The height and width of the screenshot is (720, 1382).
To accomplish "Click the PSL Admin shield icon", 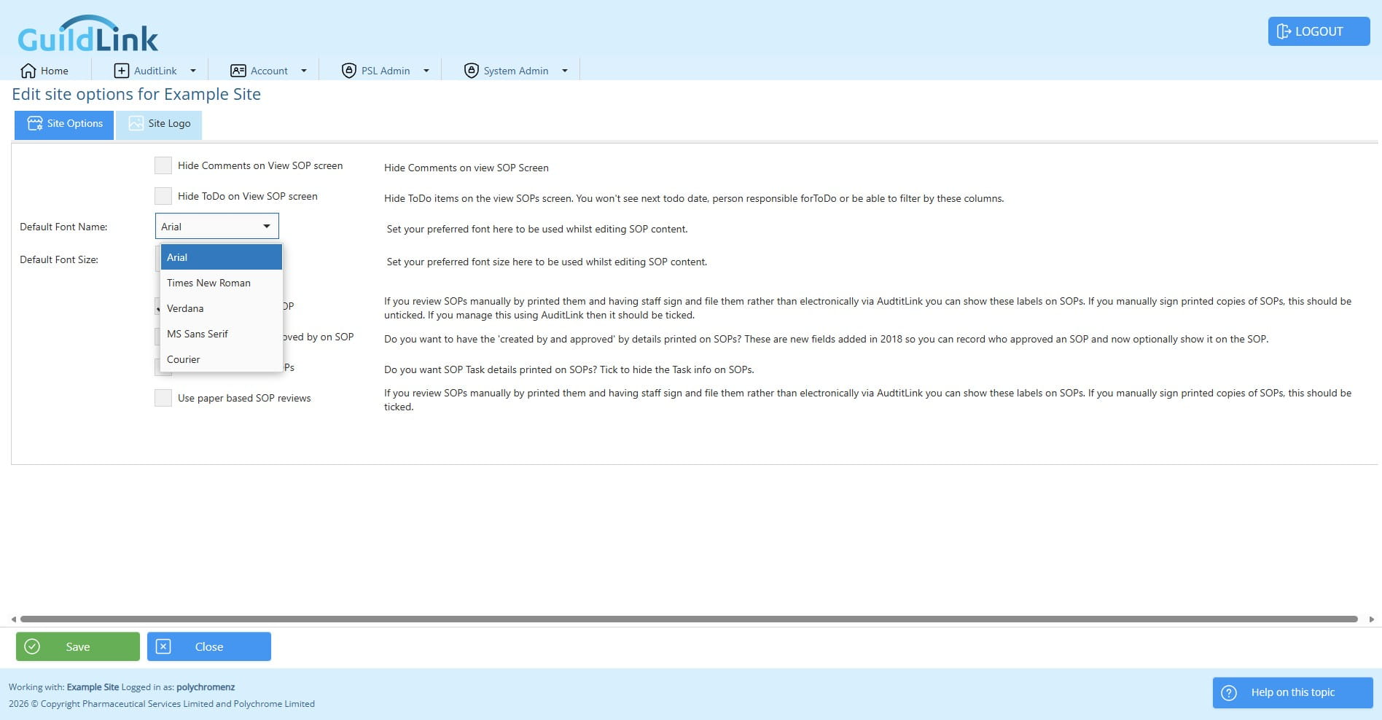I will (x=349, y=71).
